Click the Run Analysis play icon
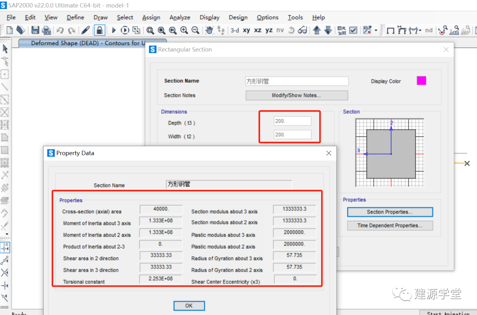The image size is (477, 315). 114,30
